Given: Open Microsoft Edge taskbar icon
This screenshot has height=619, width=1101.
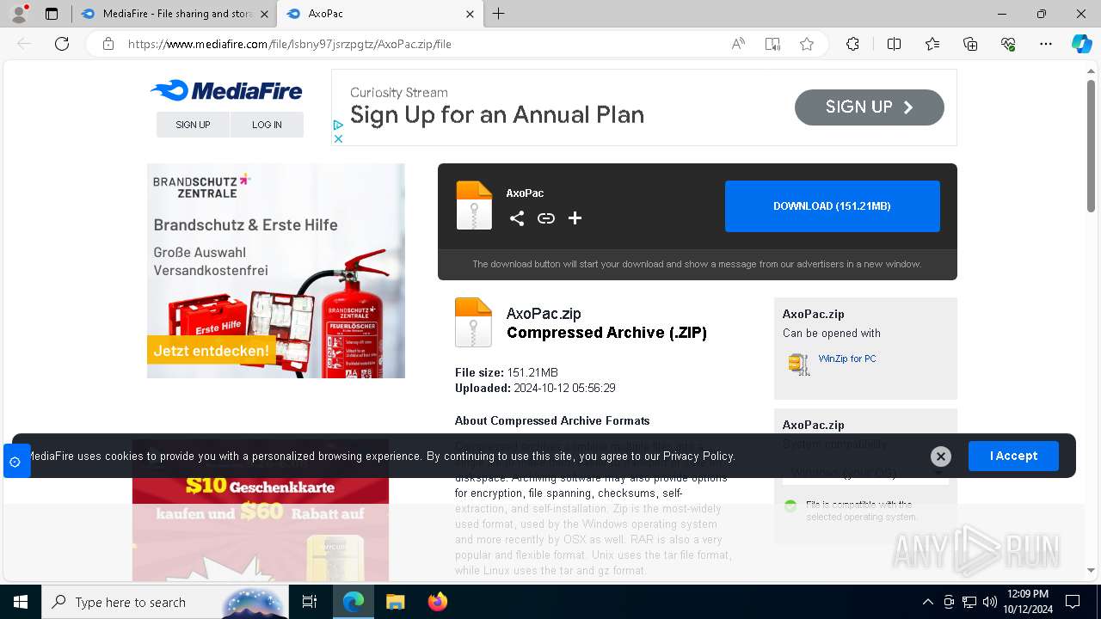Looking at the screenshot, I should pyautogui.click(x=354, y=602).
